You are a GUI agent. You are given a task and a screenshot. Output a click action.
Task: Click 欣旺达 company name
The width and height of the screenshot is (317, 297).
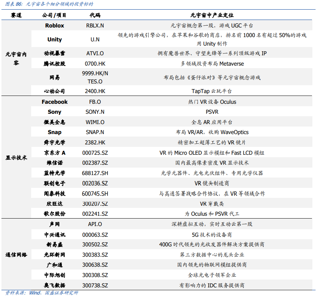[54, 204]
